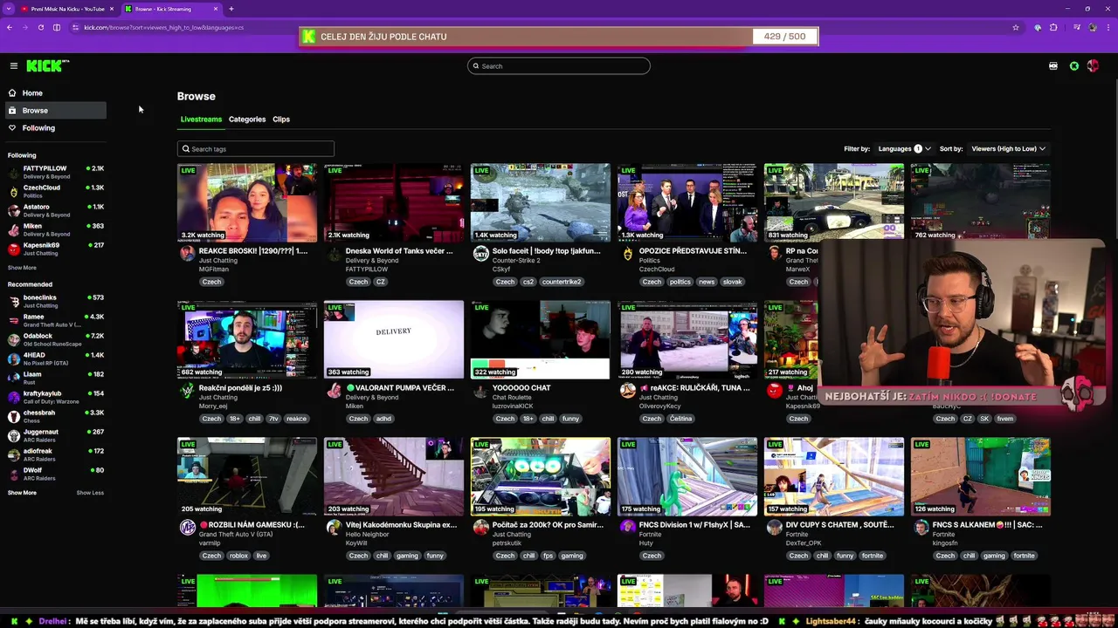Open the hamburger sidebar menu
The image size is (1118, 628).
point(14,66)
